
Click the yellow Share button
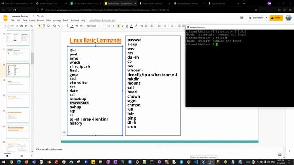click(276, 18)
